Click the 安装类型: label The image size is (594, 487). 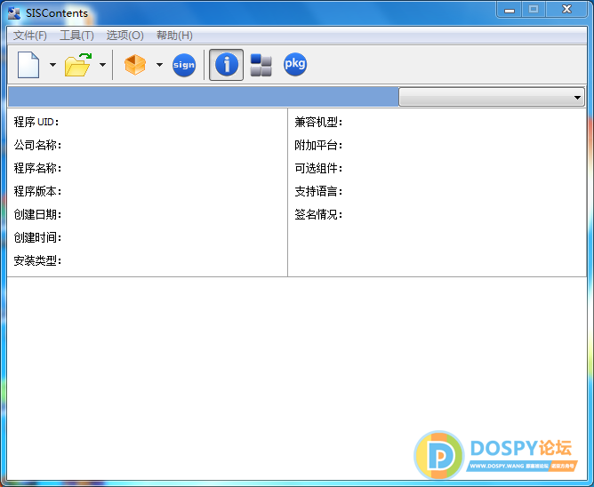(37, 260)
